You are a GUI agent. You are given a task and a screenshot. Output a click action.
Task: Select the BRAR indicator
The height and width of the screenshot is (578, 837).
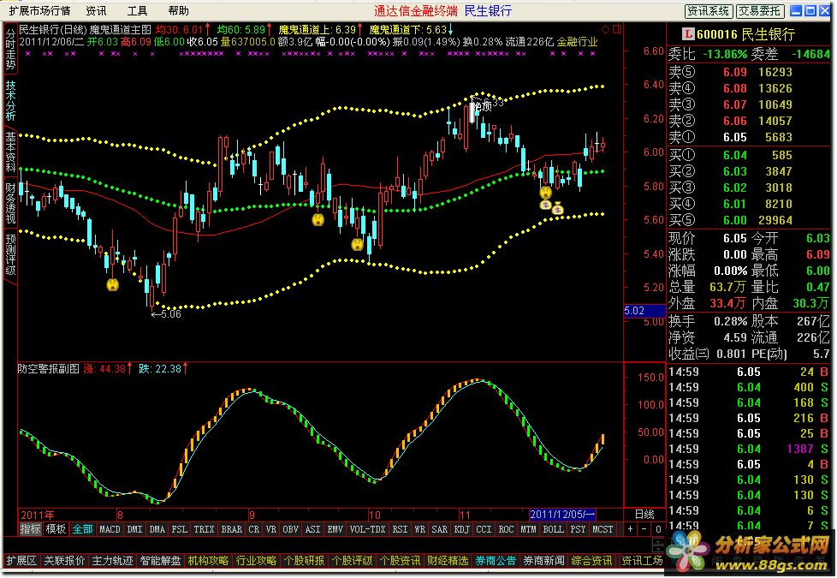point(232,529)
